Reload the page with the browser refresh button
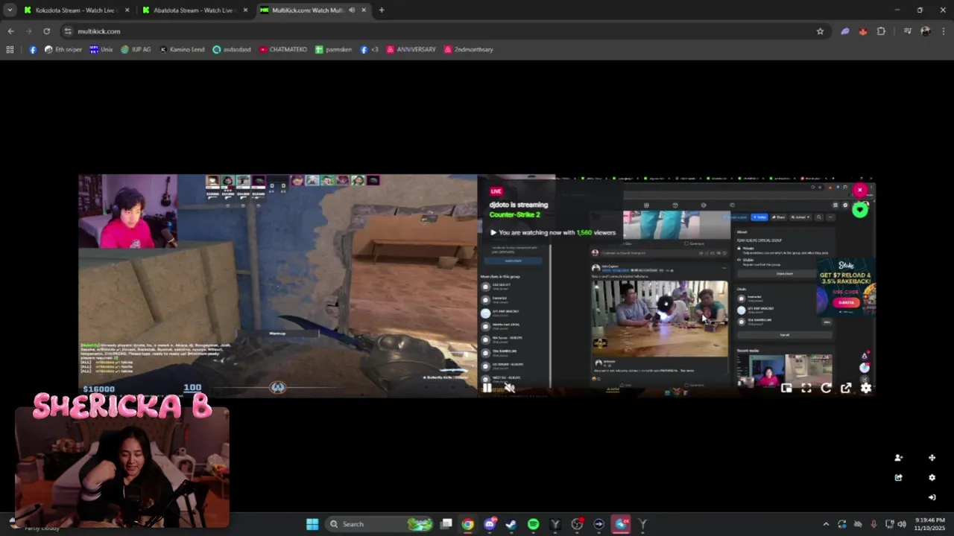The height and width of the screenshot is (536, 954). pos(46,31)
